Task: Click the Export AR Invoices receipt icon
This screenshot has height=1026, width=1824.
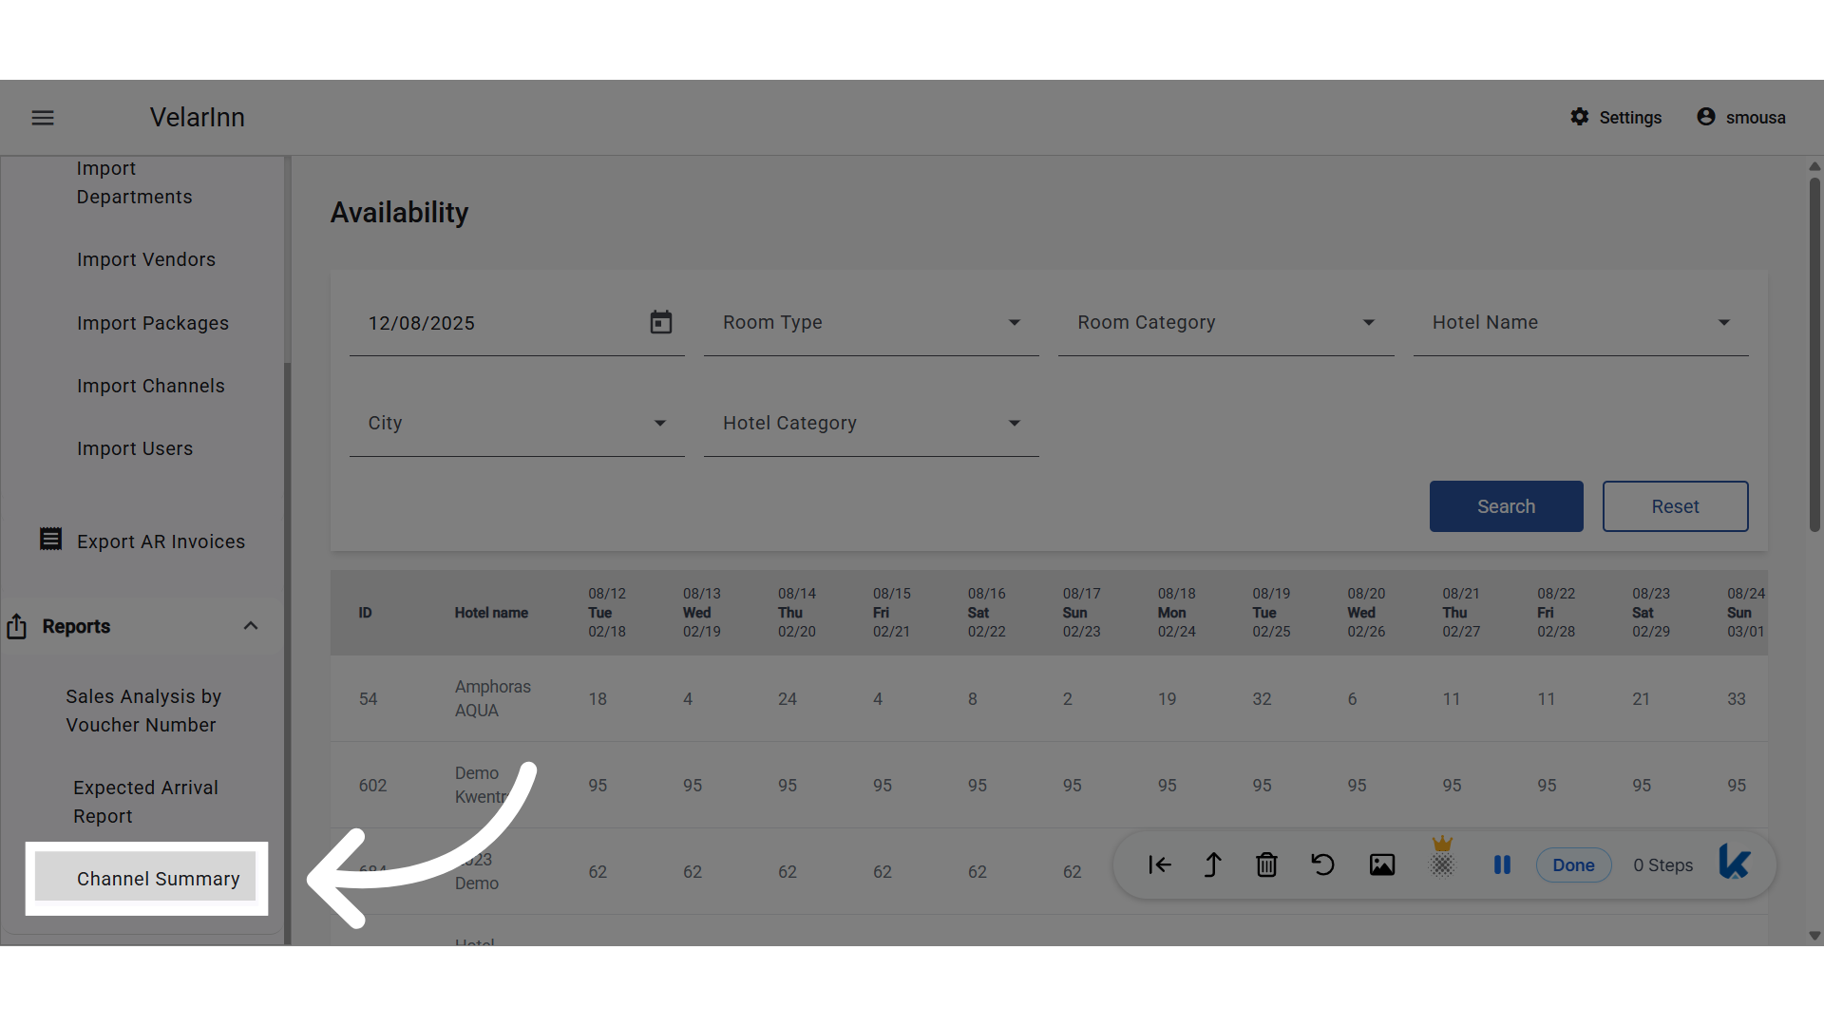Action: point(50,540)
